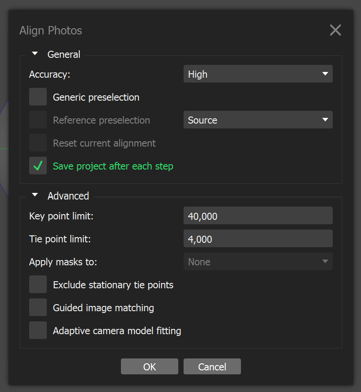Viewport: 361px width, 392px height.
Task: Click the Tie point limit field
Action: pyautogui.click(x=258, y=238)
